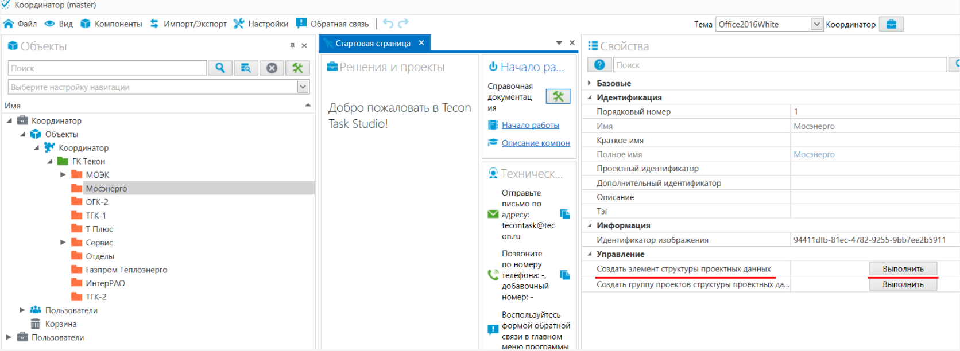The image size is (960, 351).
Task: Open the navigation settings dropdown in Objects panel
Action: 303,87
